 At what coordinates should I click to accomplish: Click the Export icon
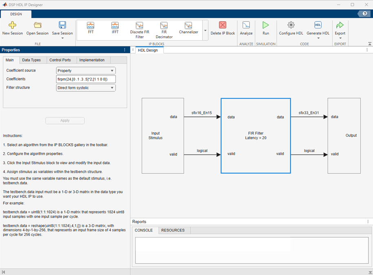(x=340, y=25)
